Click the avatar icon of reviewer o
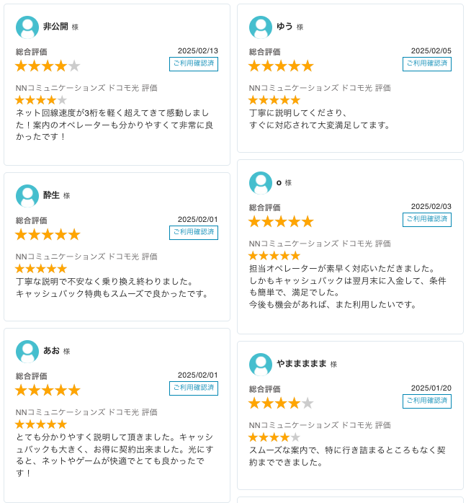Image resolution: width=471 pixels, height=503 pixels. [x=261, y=183]
